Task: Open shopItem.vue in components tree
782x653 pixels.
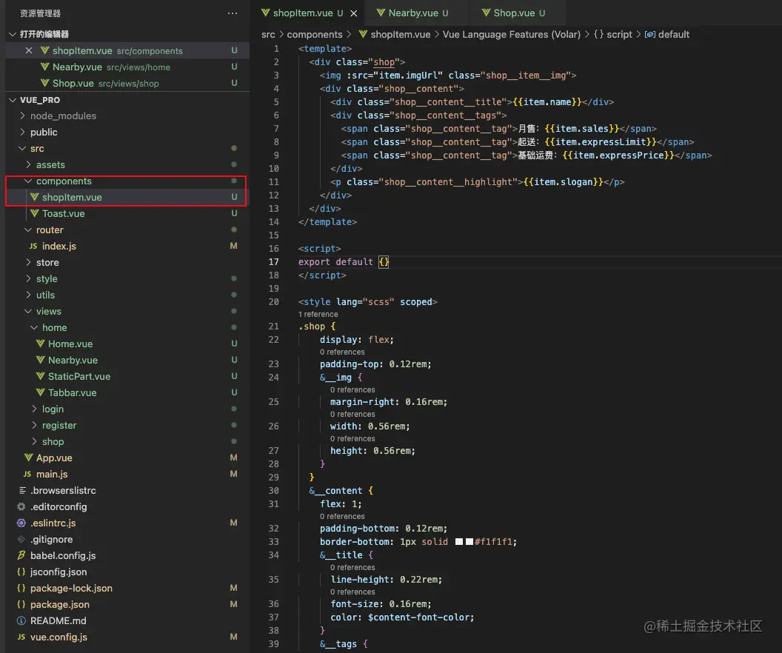Action: click(127, 197)
